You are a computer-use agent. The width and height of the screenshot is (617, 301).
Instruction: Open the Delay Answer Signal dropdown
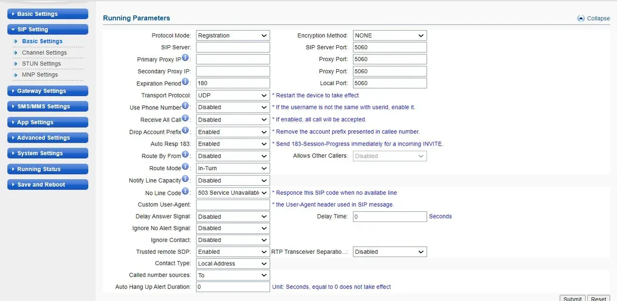[x=233, y=216]
